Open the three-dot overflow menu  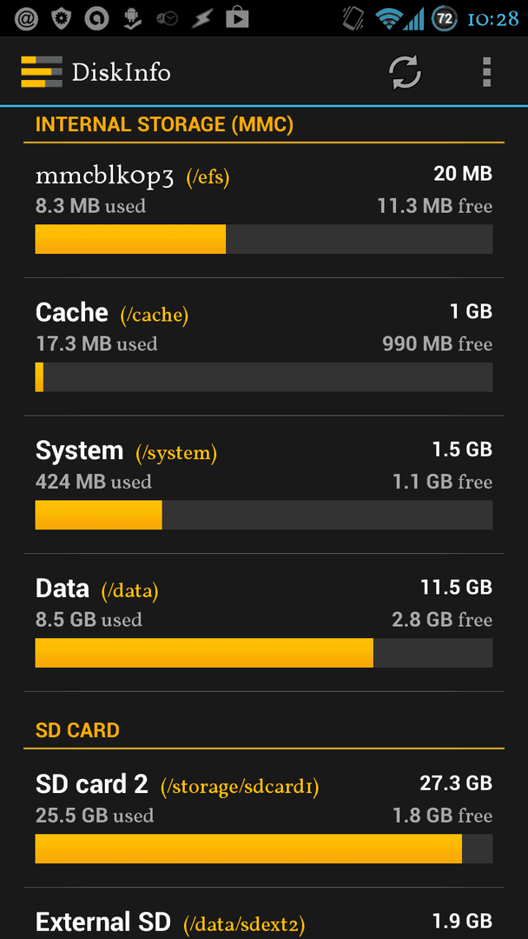(x=486, y=72)
